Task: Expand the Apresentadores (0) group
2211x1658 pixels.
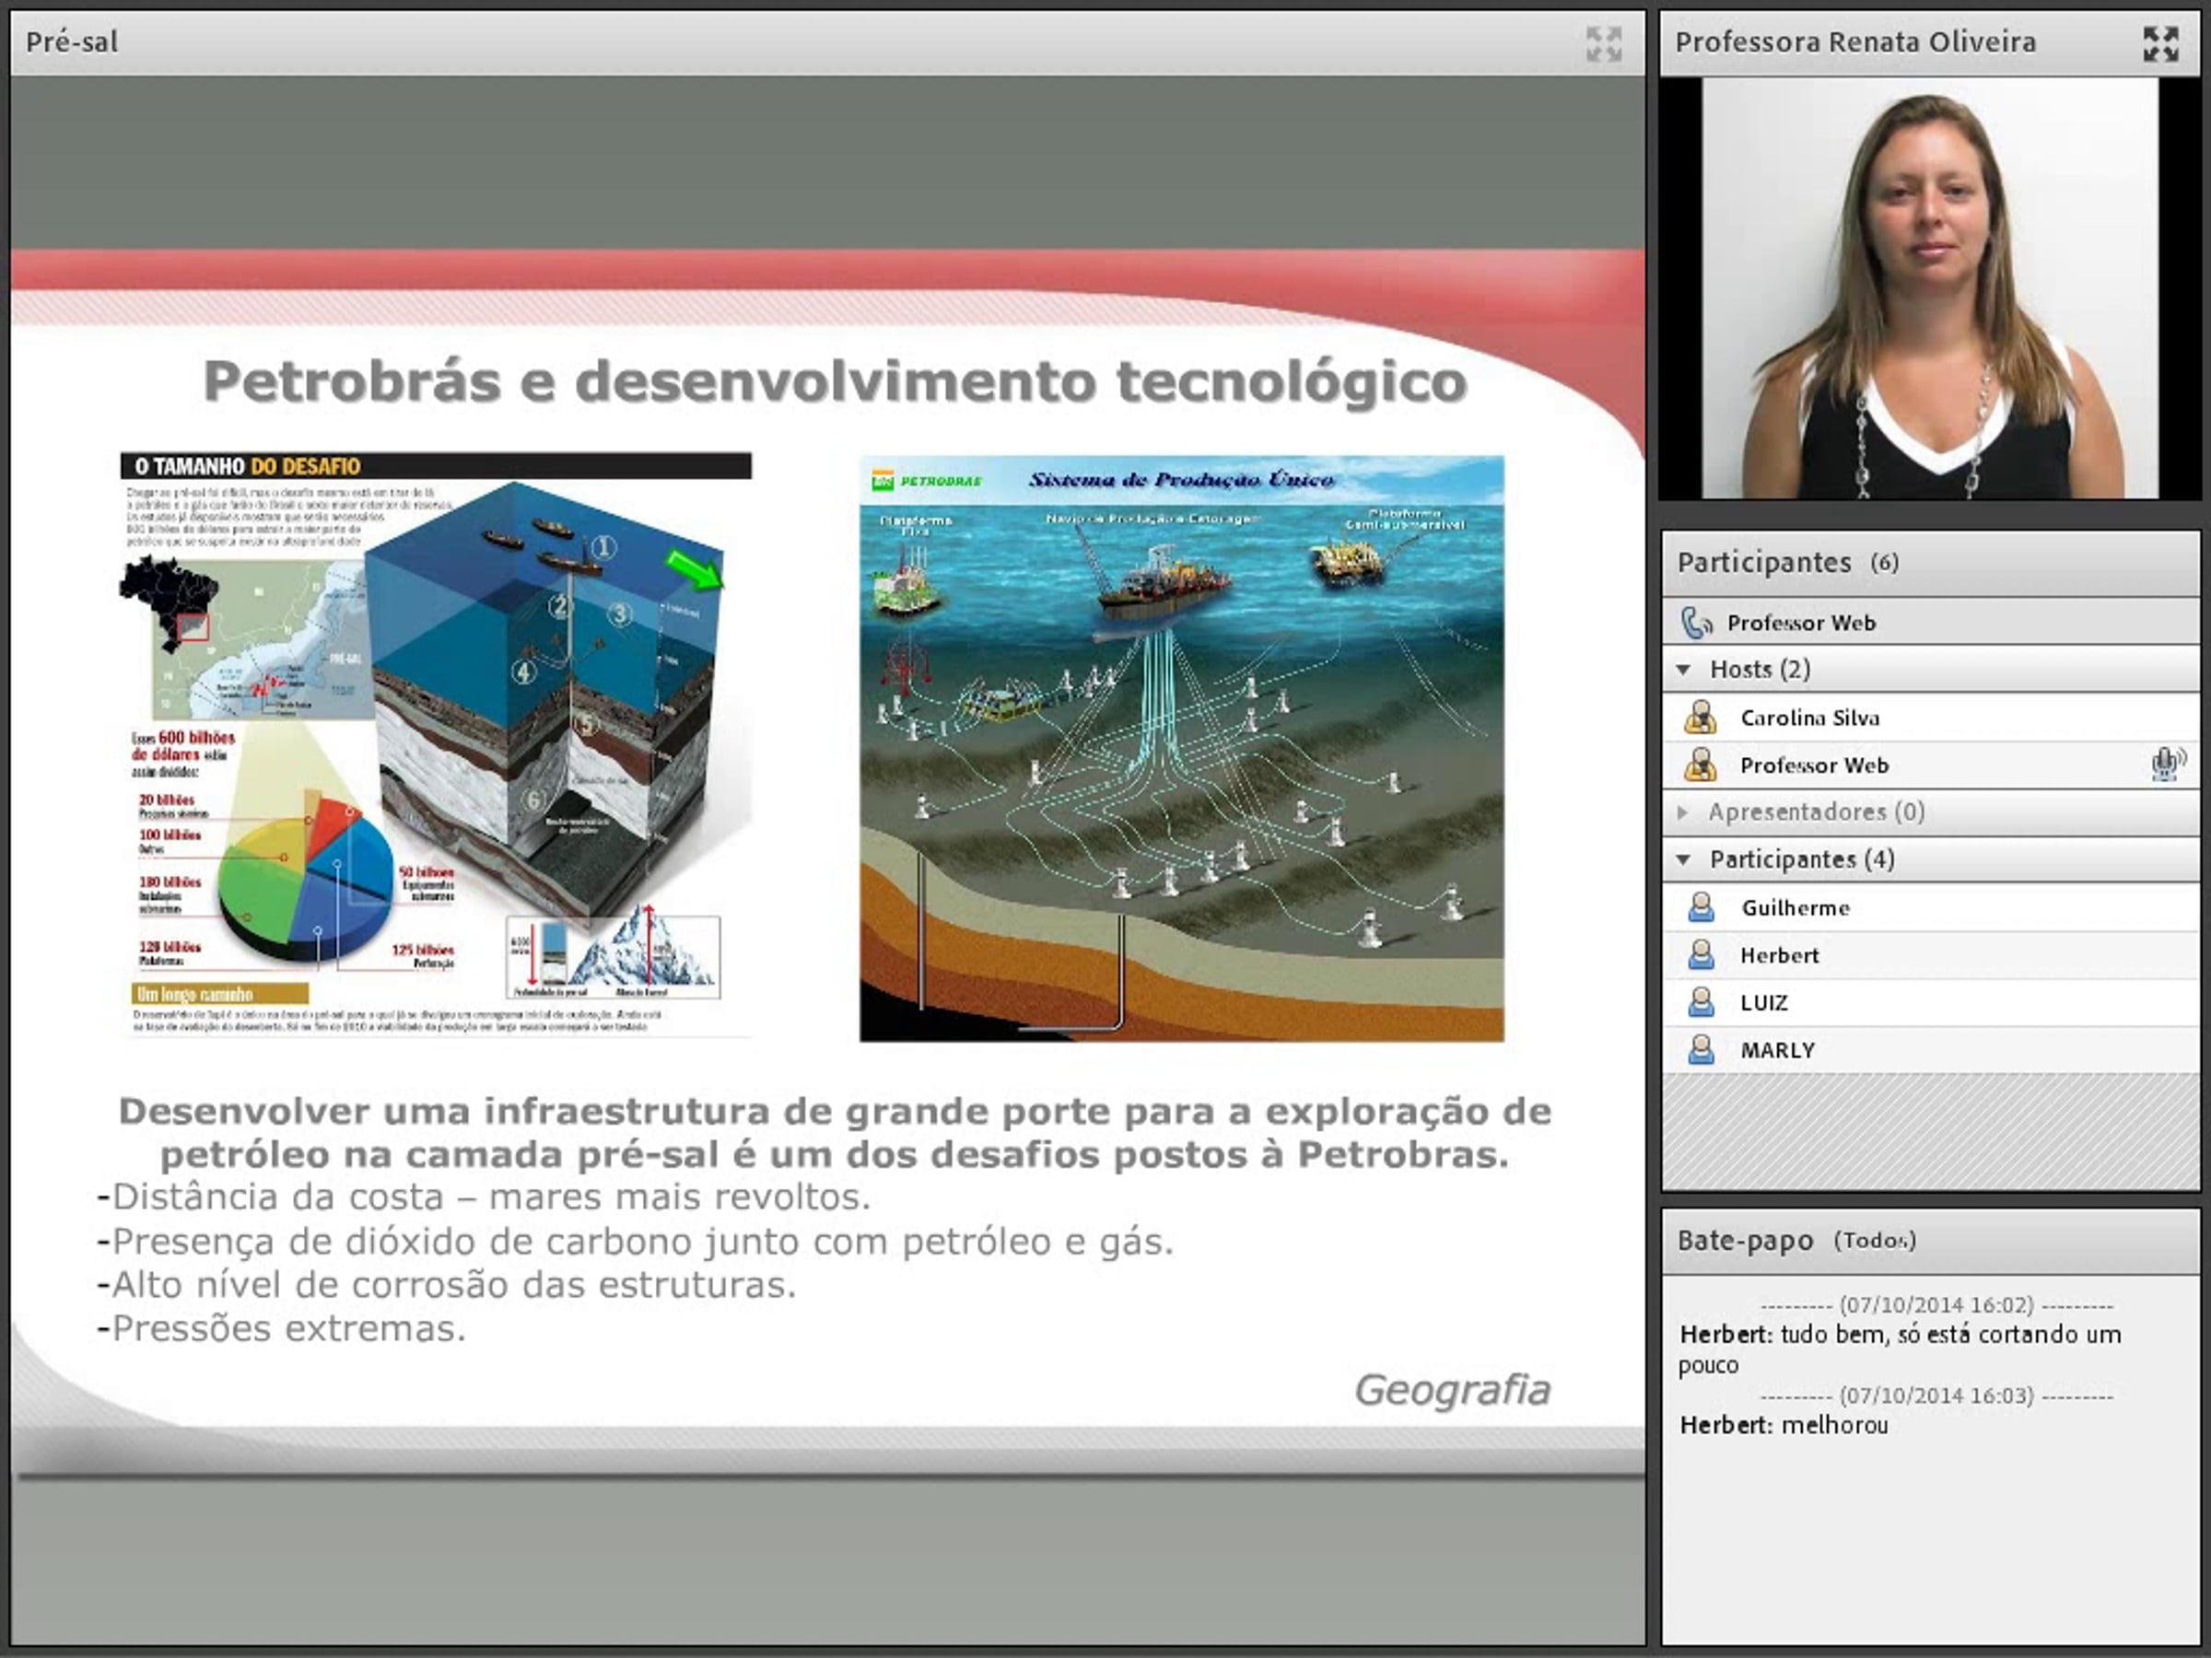Action: [1683, 812]
